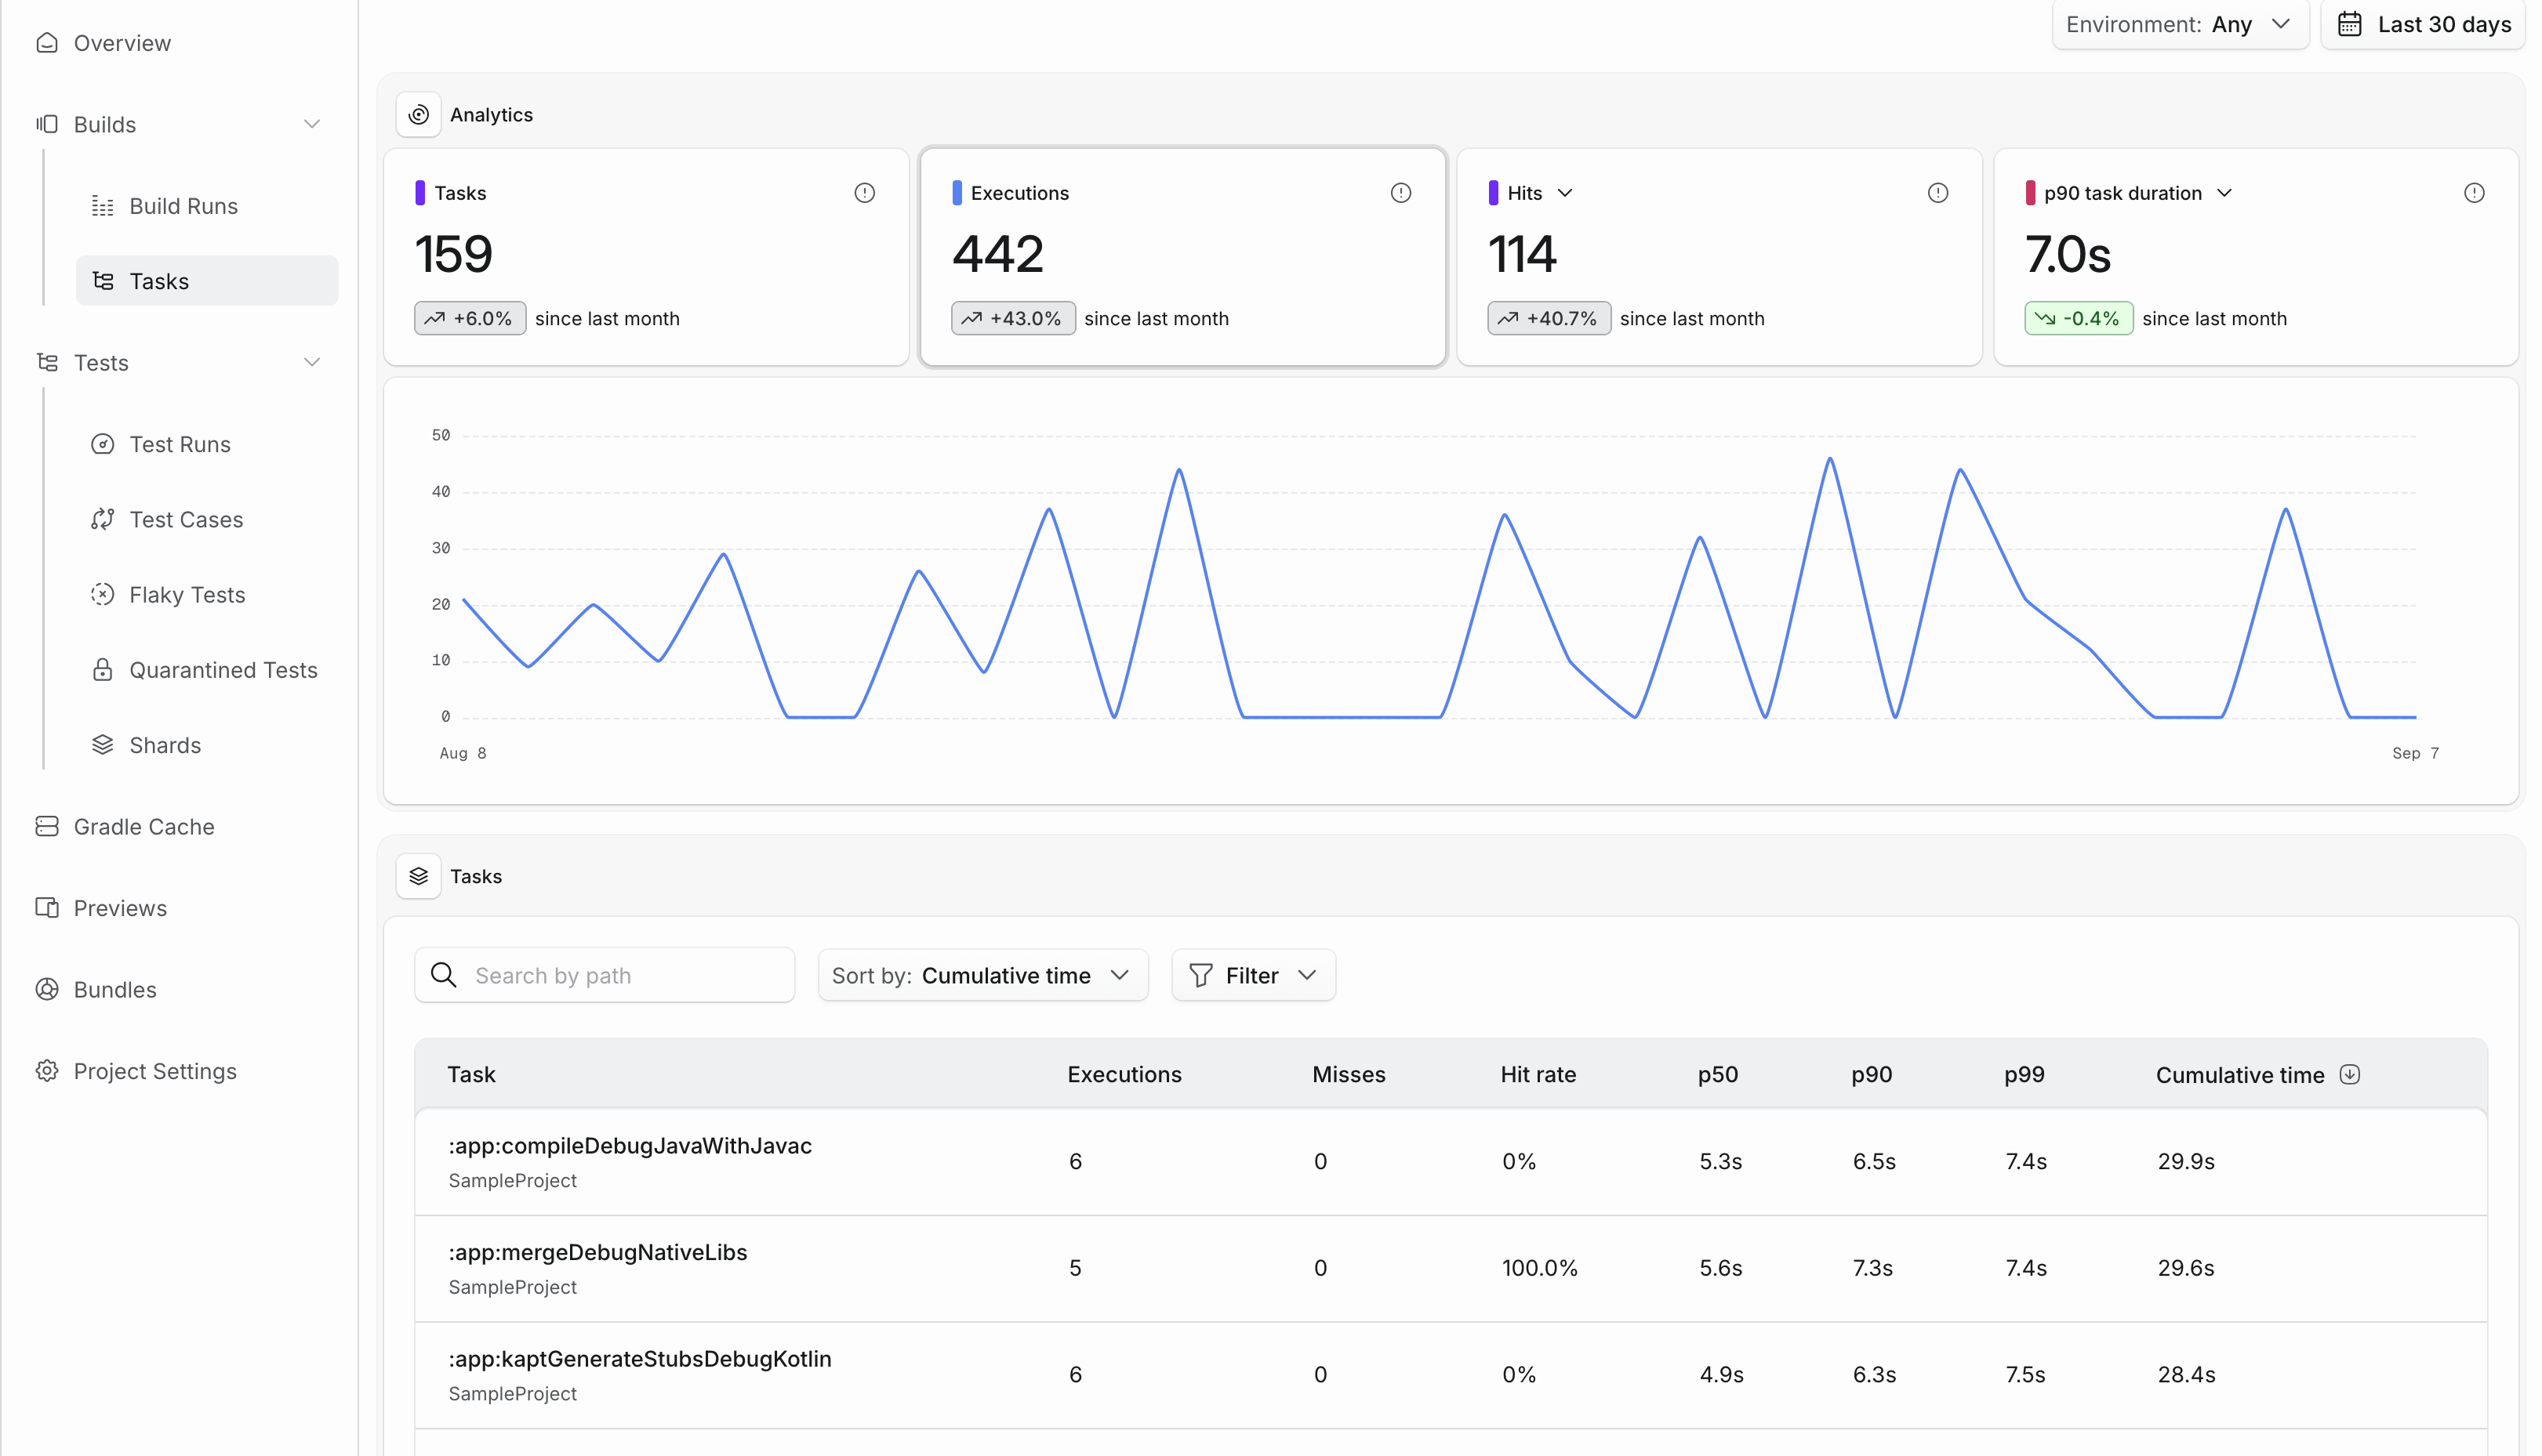Screen dimensions: 2542x1456
Task: Click the Build Runs list icon
Action: [x=103, y=206]
